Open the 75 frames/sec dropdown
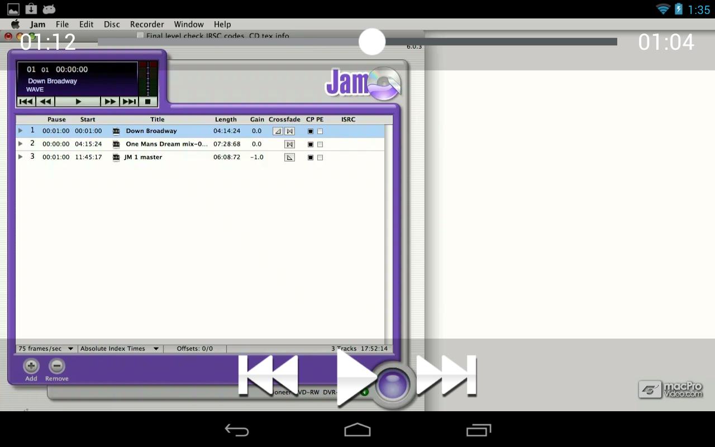This screenshot has width=715, height=447. tap(46, 349)
